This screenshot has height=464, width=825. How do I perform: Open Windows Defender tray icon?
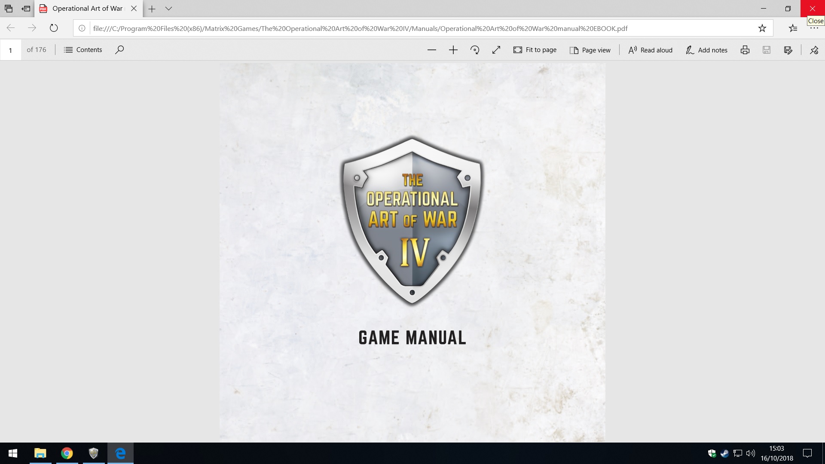[x=712, y=453]
